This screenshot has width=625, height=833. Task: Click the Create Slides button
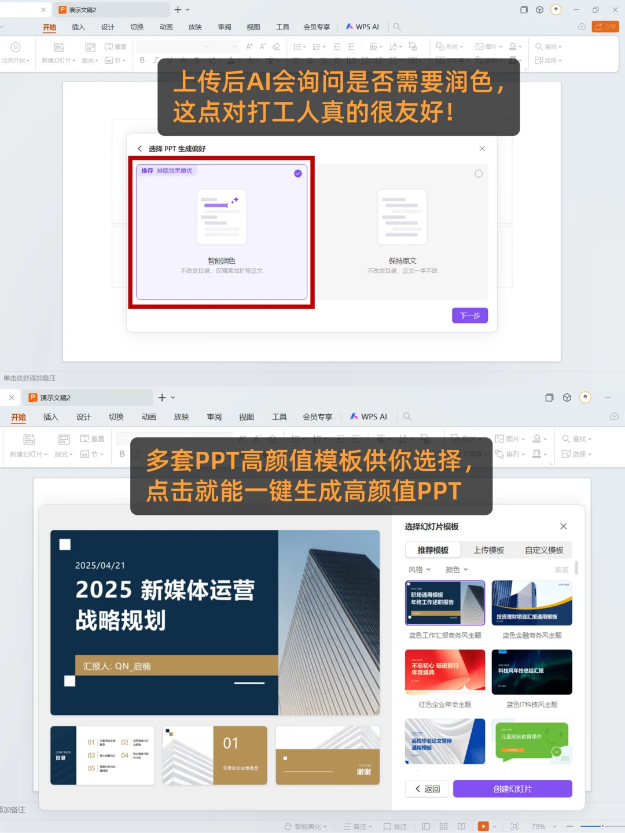pos(512,788)
